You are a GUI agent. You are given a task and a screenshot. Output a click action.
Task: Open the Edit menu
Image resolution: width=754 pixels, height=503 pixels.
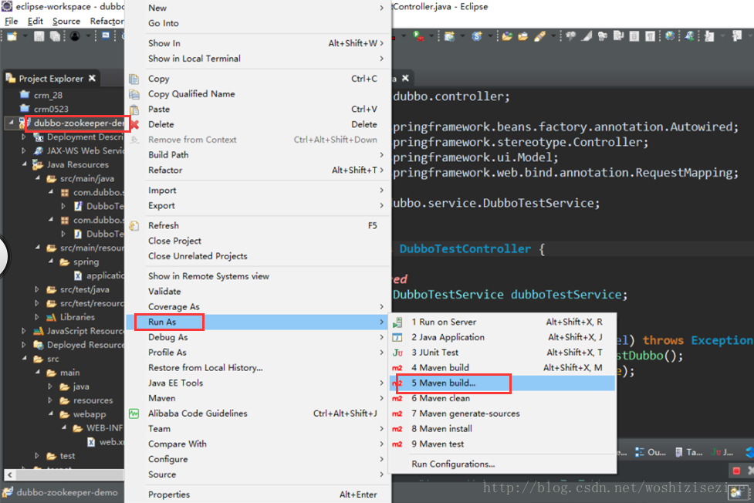point(35,21)
